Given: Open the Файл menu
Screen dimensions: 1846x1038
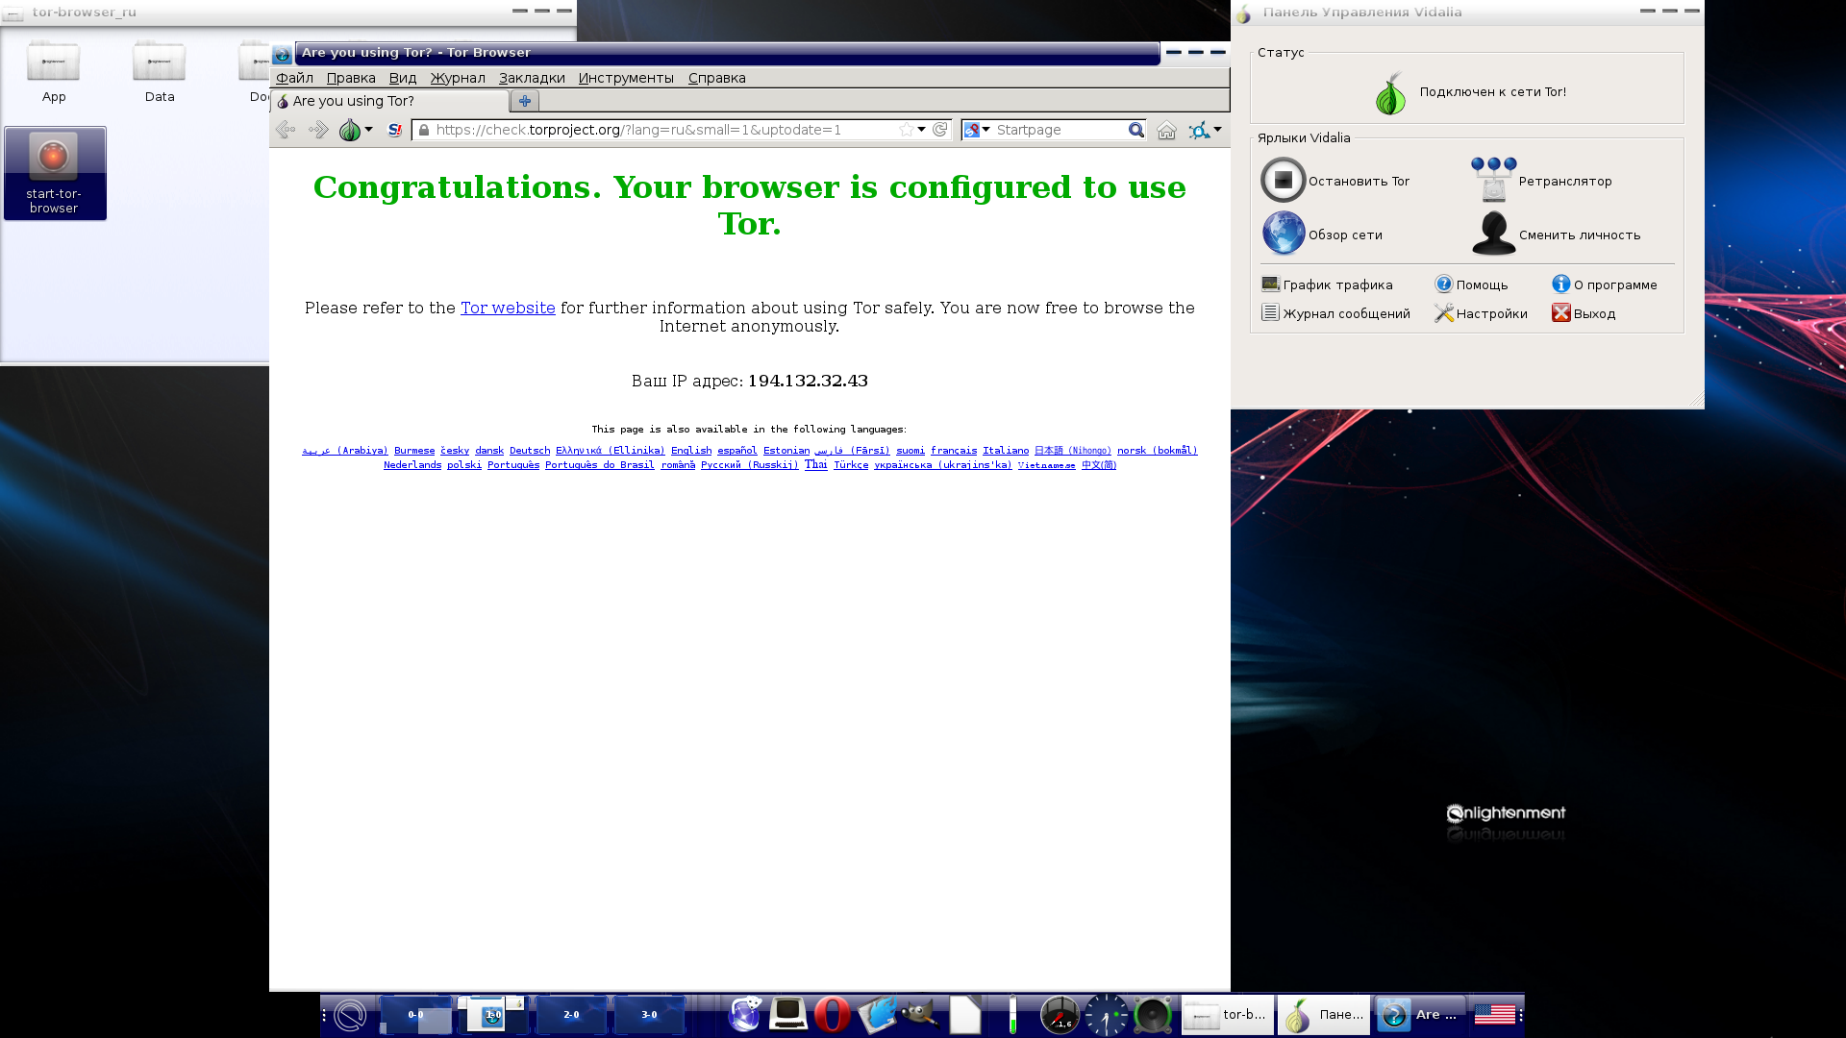Looking at the screenshot, I should click(295, 78).
